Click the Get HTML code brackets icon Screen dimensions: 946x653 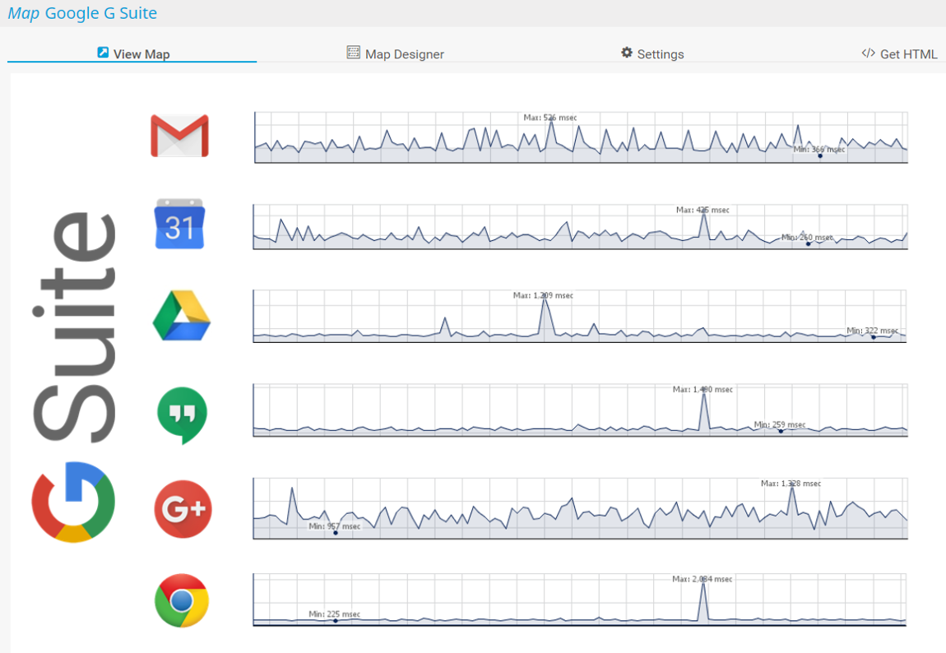868,53
